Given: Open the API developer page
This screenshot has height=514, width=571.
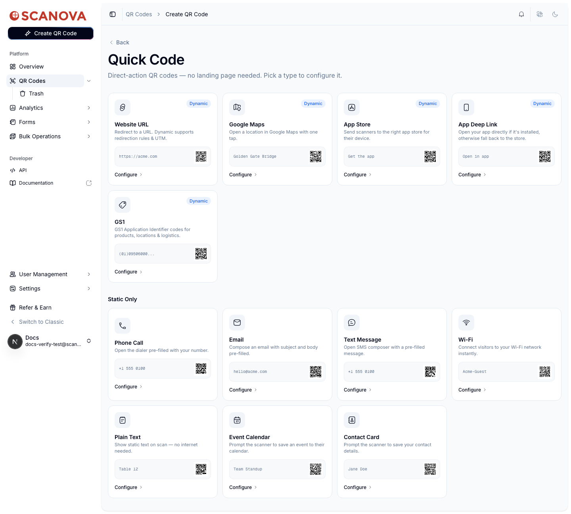Looking at the screenshot, I should 51,170.
